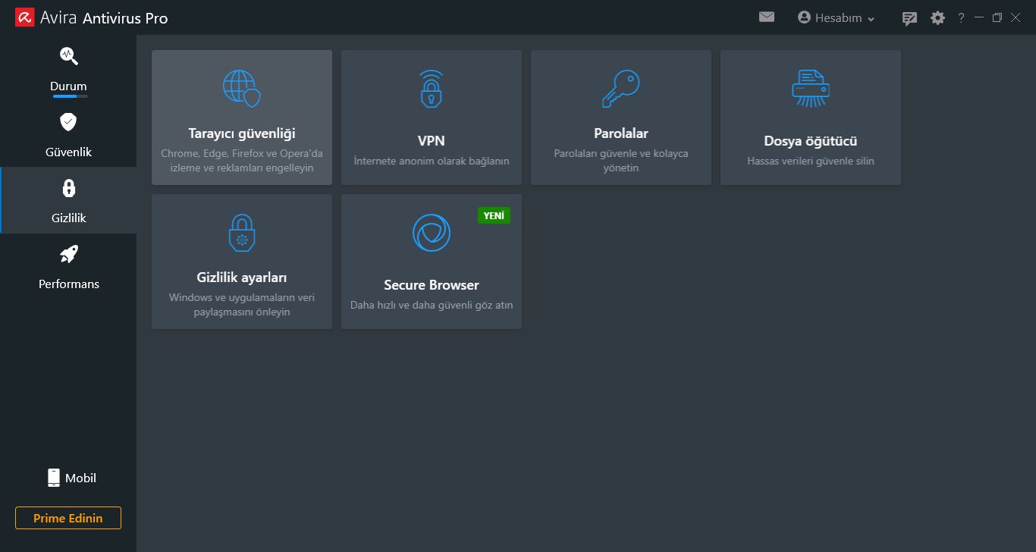Expand the Hesabım dropdown chevron
This screenshot has height=552, width=1036.
pos(871,19)
